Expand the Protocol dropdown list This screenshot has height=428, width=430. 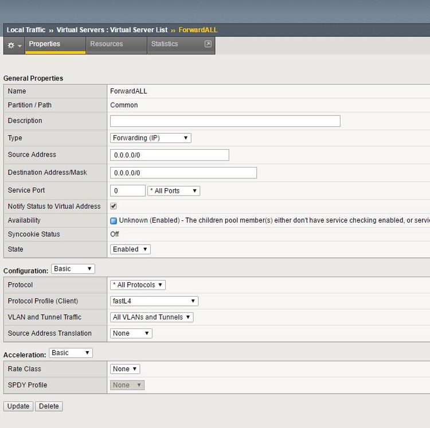pos(138,285)
